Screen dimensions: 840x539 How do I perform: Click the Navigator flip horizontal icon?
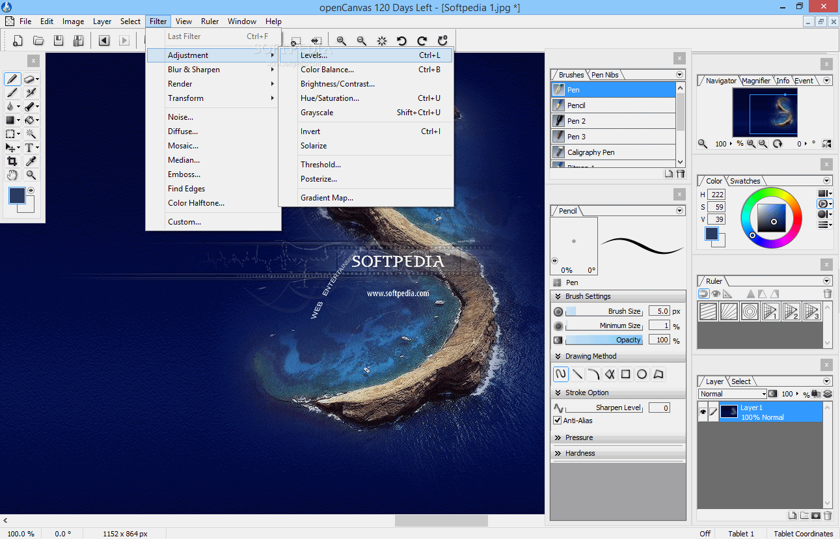pyautogui.click(x=826, y=144)
